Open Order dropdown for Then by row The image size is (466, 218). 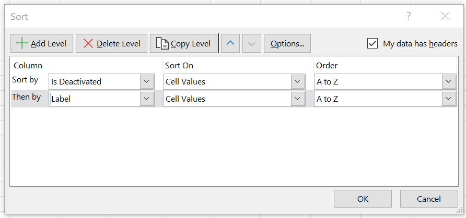click(448, 99)
